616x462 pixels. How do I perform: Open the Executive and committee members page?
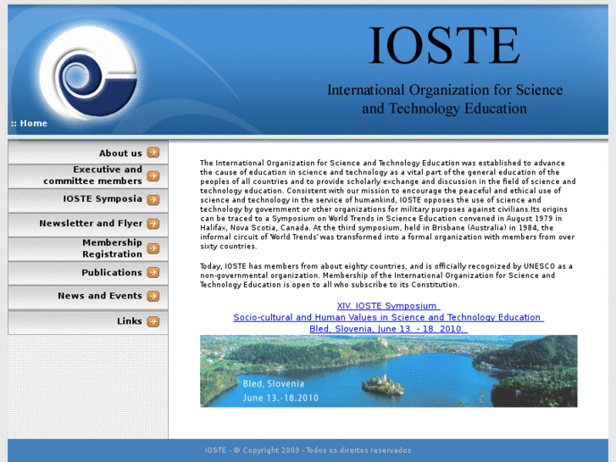[x=93, y=175]
